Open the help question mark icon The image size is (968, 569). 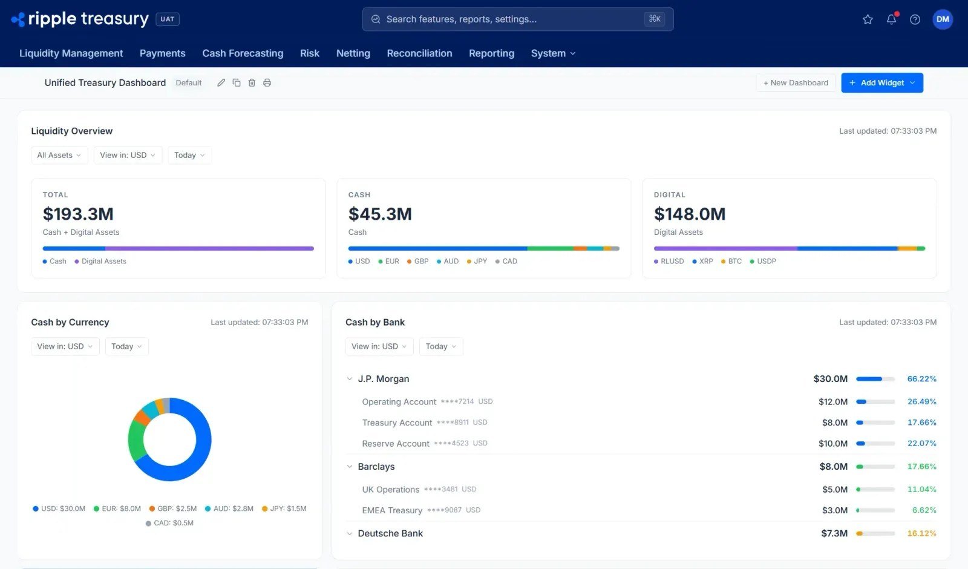point(915,19)
